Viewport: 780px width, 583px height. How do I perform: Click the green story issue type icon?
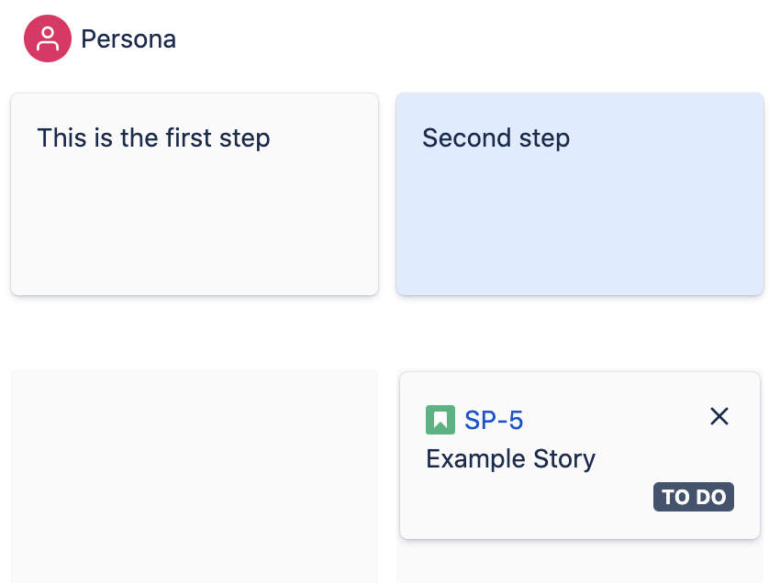coord(440,420)
